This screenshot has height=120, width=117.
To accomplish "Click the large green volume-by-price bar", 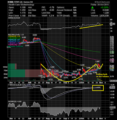I will [16, 73].
